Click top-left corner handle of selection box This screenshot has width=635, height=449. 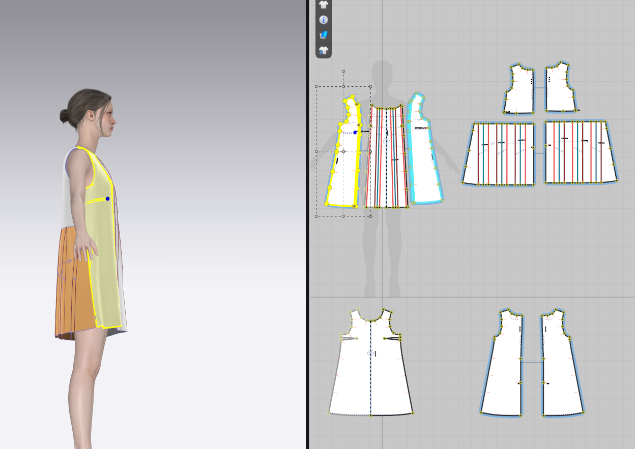[x=316, y=87]
